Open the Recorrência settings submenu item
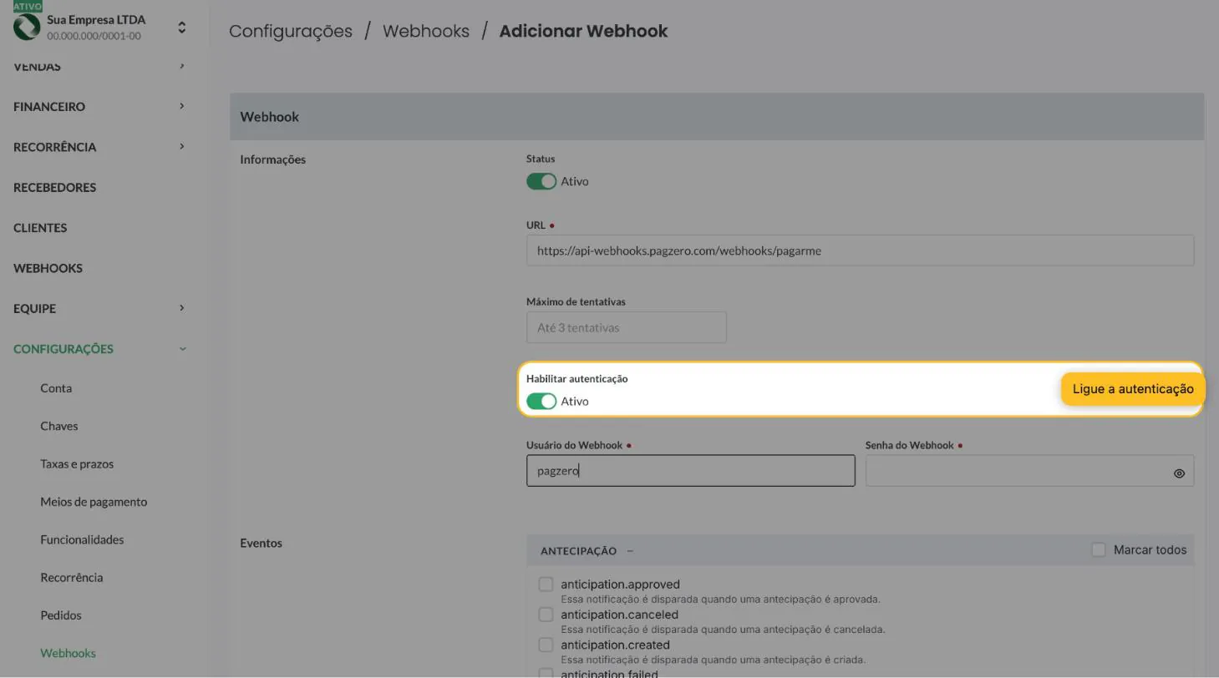Viewport: 1219px width, 678px height. [x=71, y=577]
